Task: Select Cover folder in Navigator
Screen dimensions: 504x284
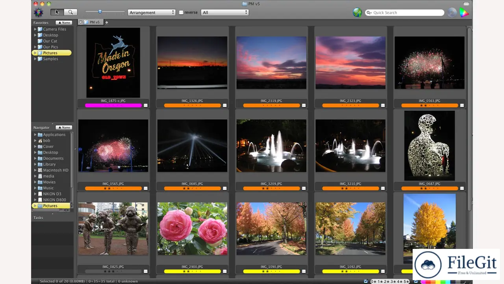Action: [x=48, y=146]
